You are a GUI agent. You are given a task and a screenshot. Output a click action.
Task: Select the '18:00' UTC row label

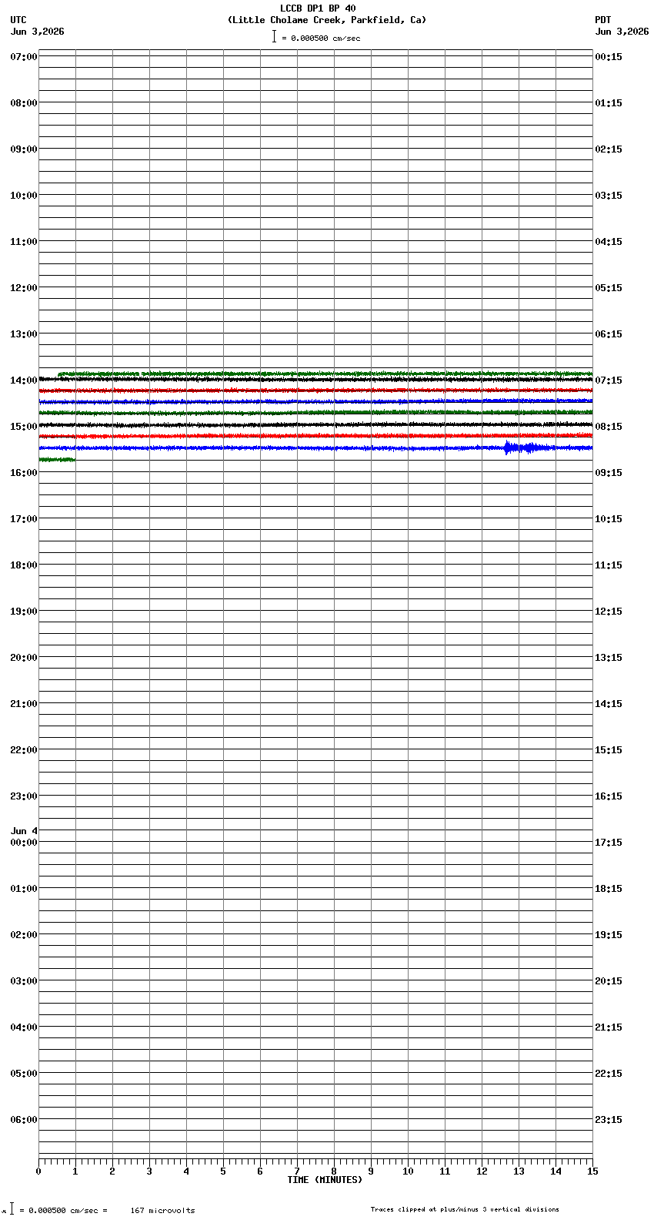[24, 565]
